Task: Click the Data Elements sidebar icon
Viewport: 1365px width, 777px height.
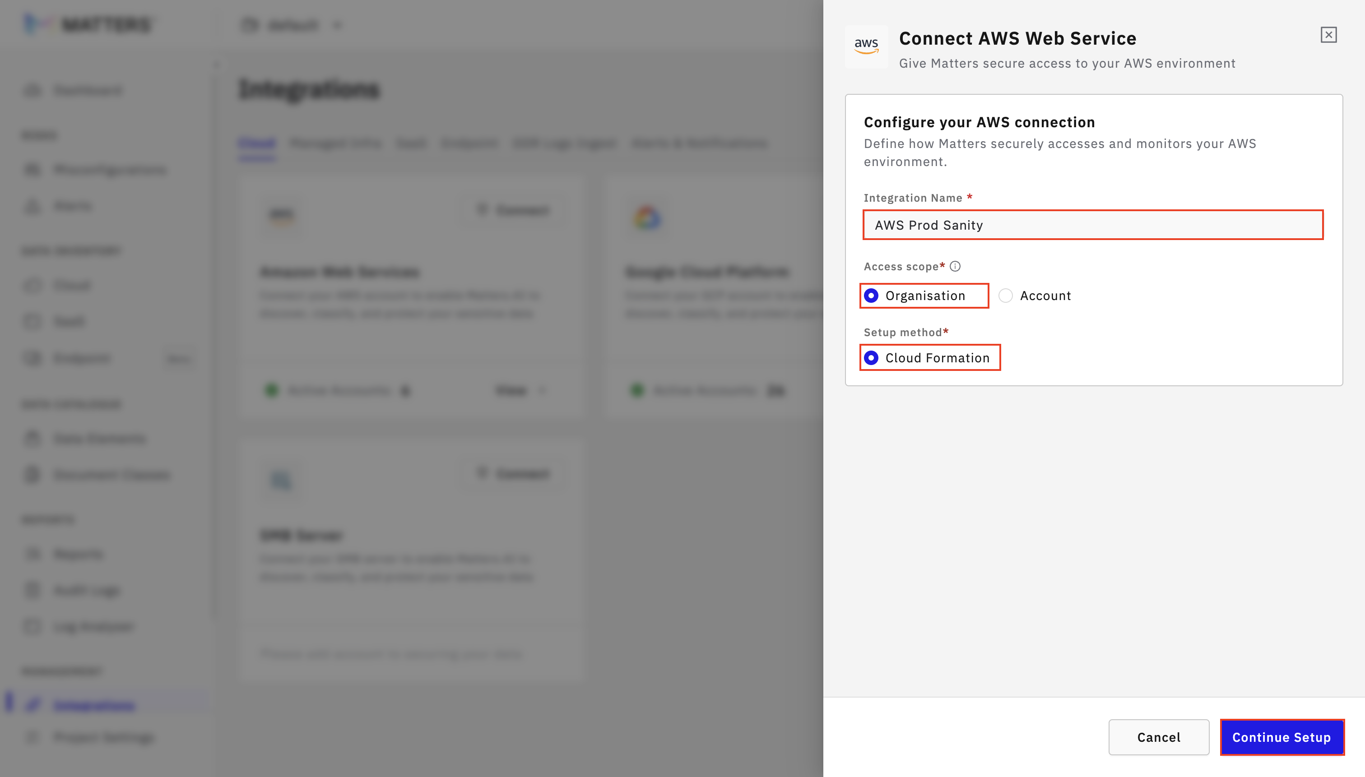Action: click(x=32, y=438)
